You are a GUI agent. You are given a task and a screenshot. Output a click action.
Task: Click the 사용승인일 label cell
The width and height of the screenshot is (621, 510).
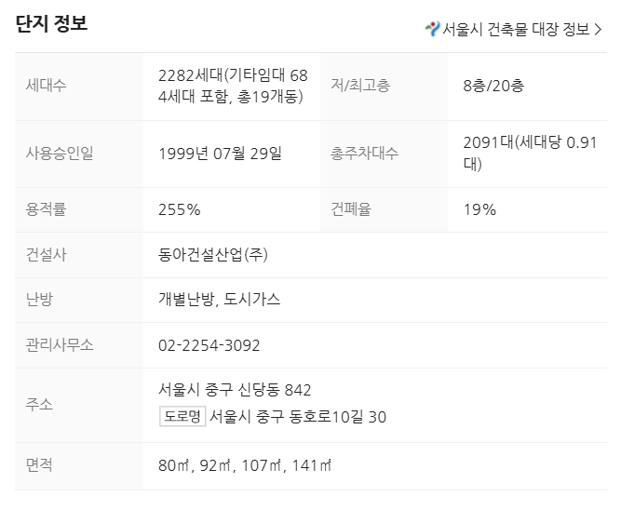pos(60,154)
